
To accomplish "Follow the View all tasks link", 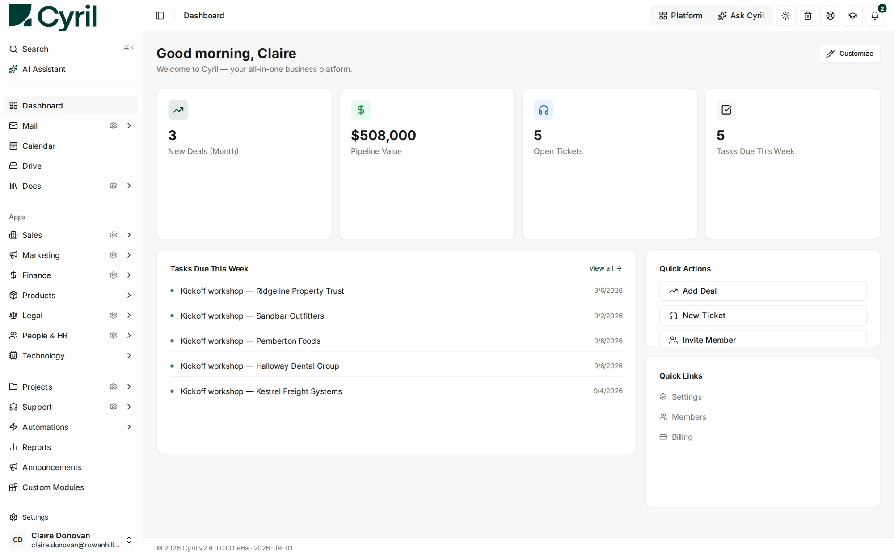I will coord(605,268).
